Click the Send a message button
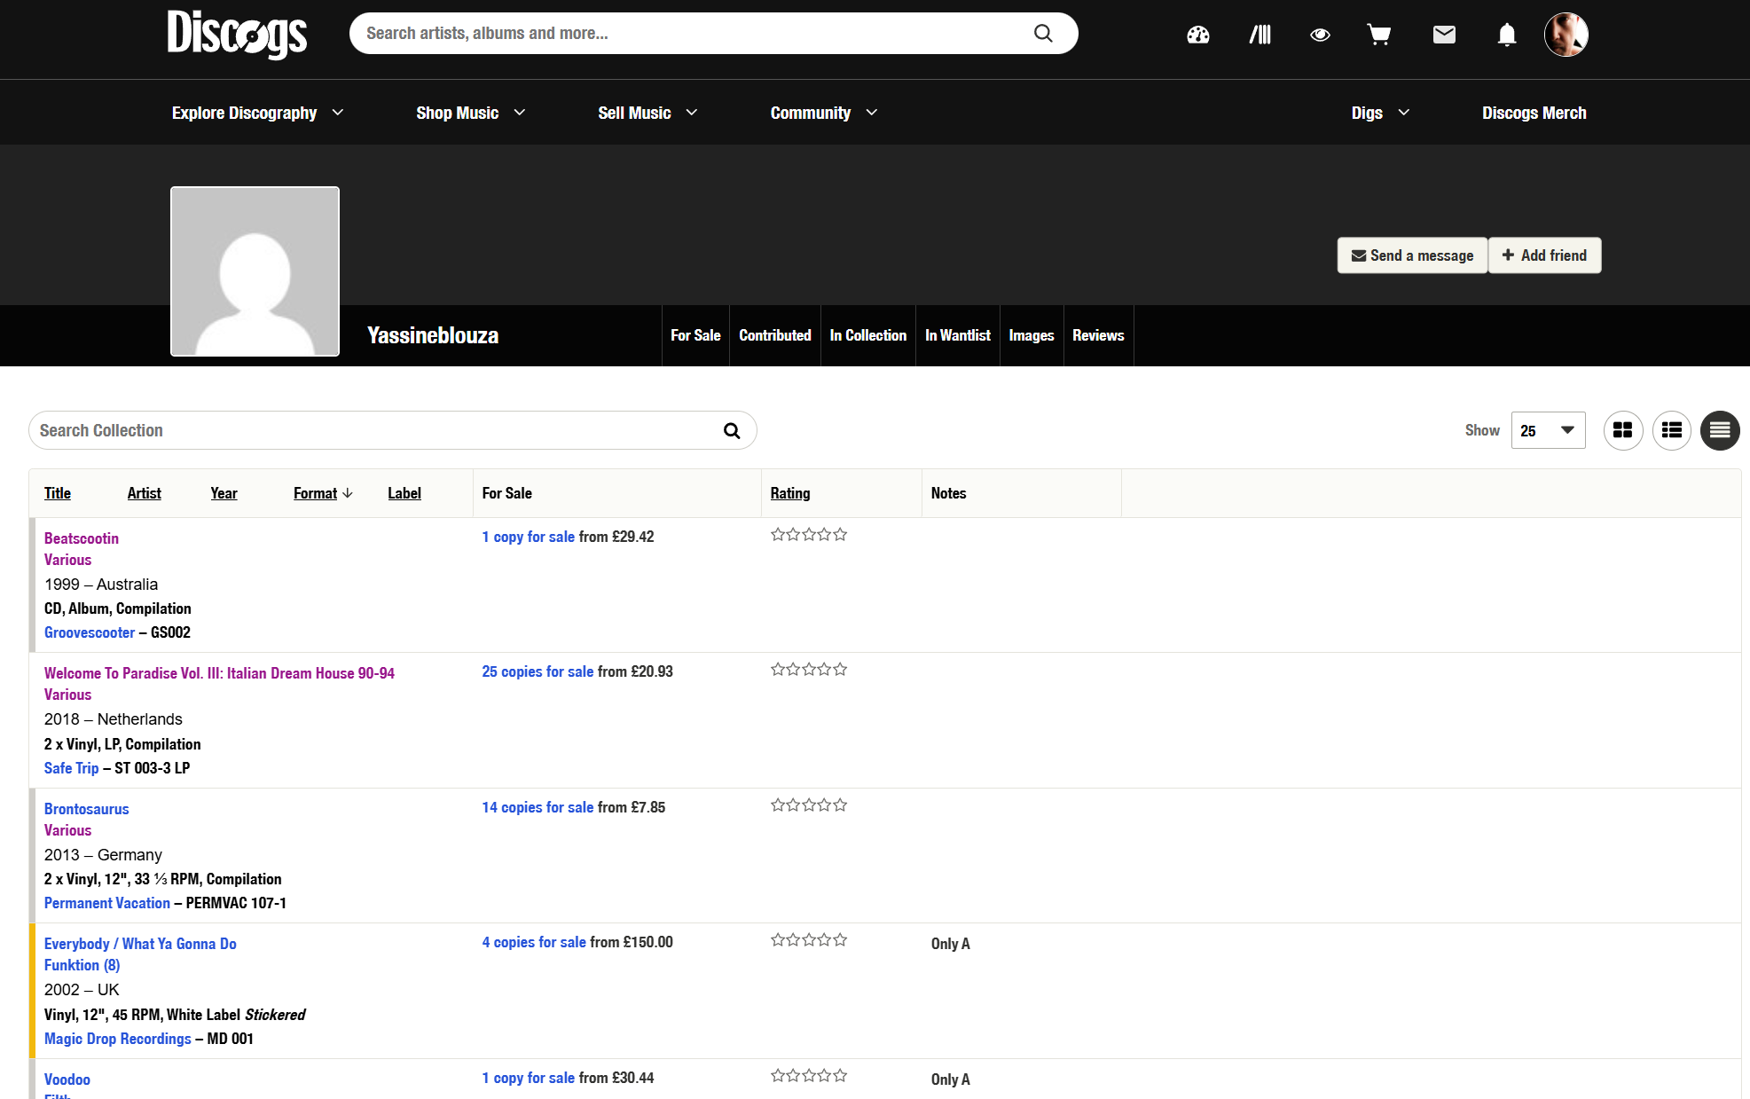 click(1412, 255)
